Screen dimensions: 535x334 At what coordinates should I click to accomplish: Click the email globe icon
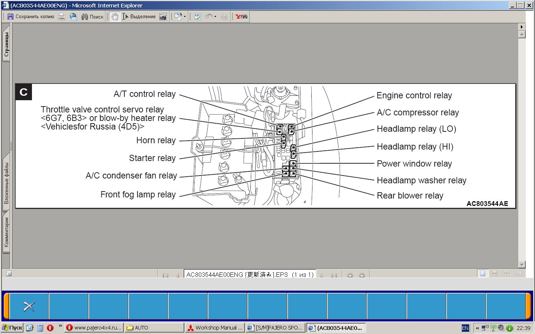[74, 17]
